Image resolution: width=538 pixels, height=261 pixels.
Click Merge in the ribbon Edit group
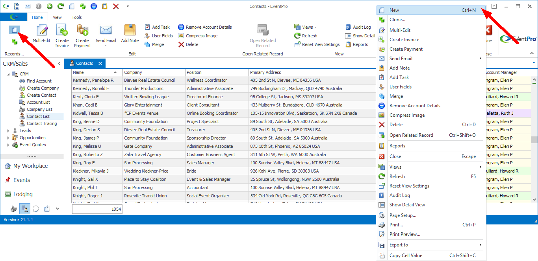154,44
